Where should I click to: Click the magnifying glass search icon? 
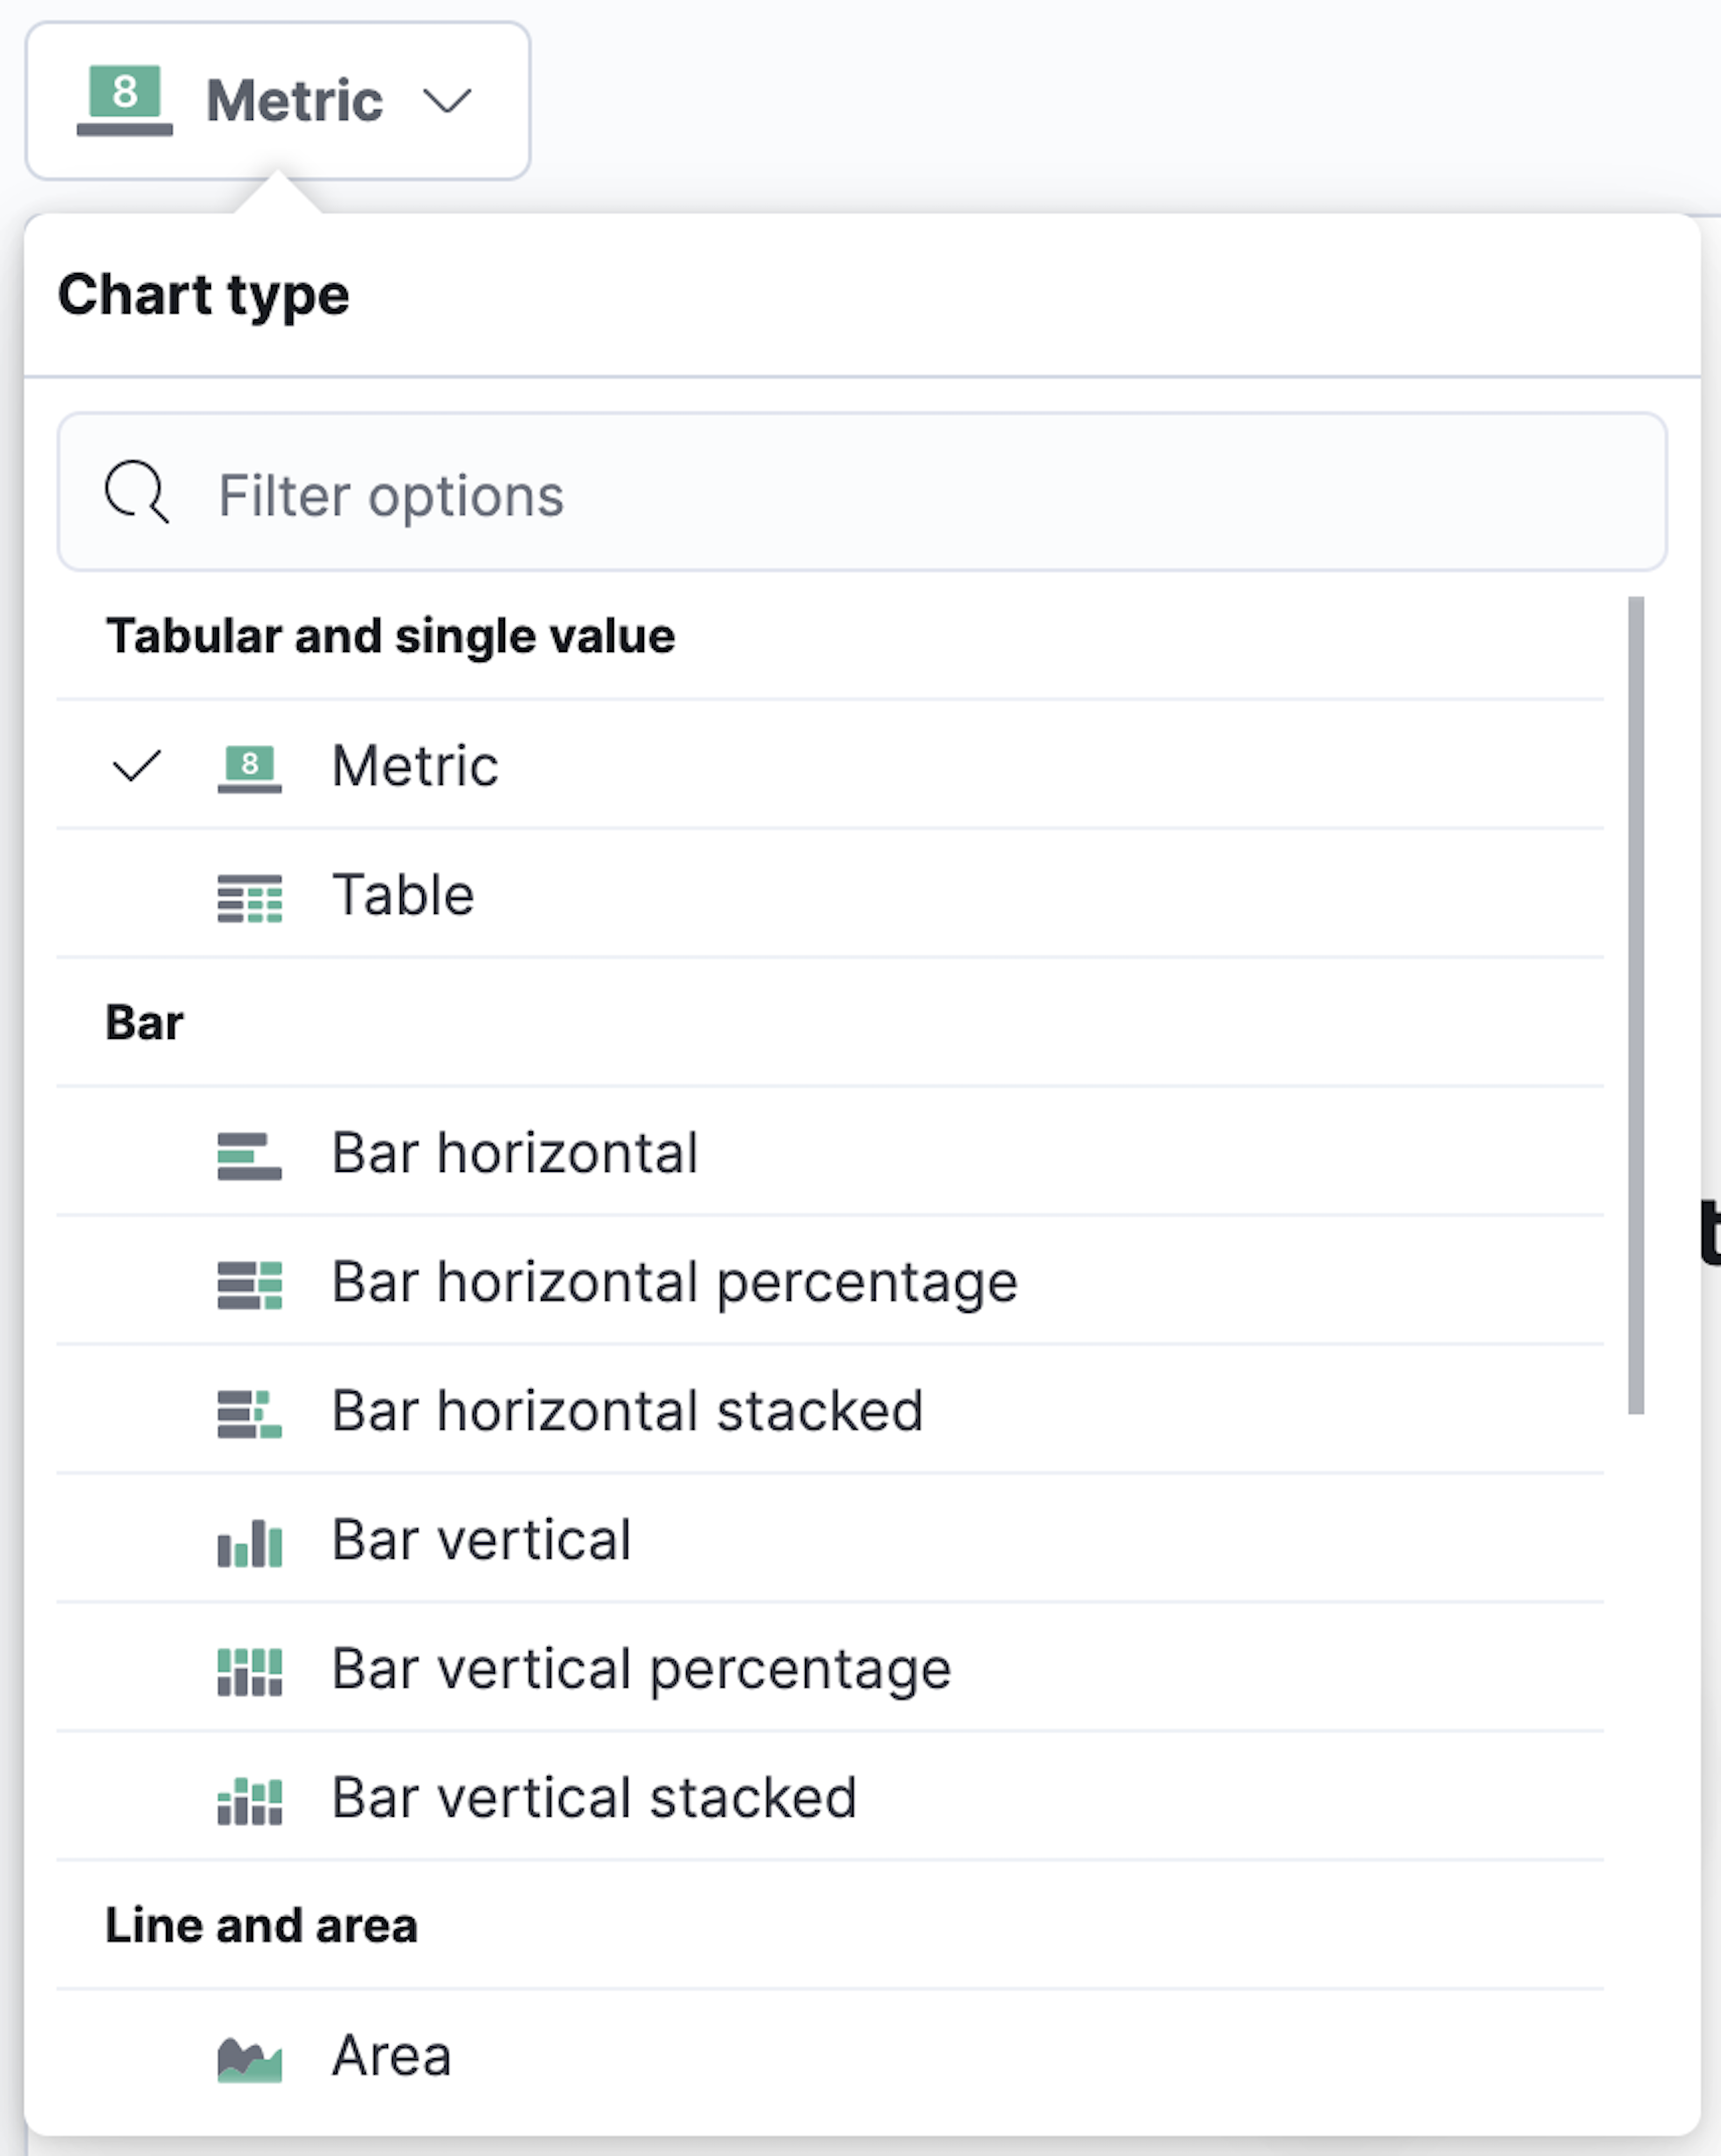click(137, 494)
